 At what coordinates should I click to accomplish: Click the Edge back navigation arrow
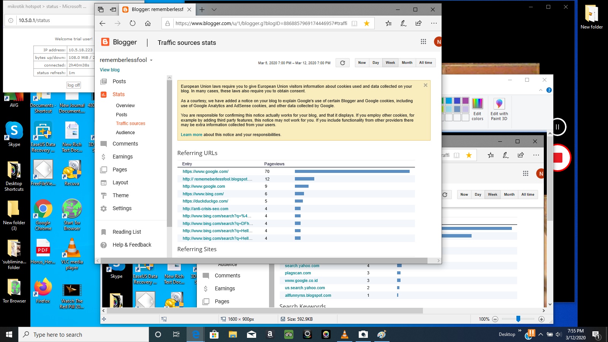point(102,23)
